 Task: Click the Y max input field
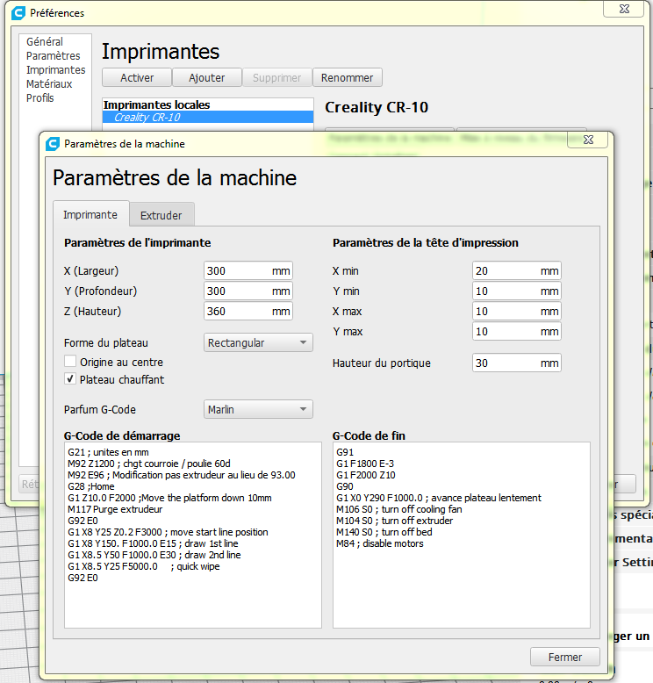pyautogui.click(x=517, y=332)
